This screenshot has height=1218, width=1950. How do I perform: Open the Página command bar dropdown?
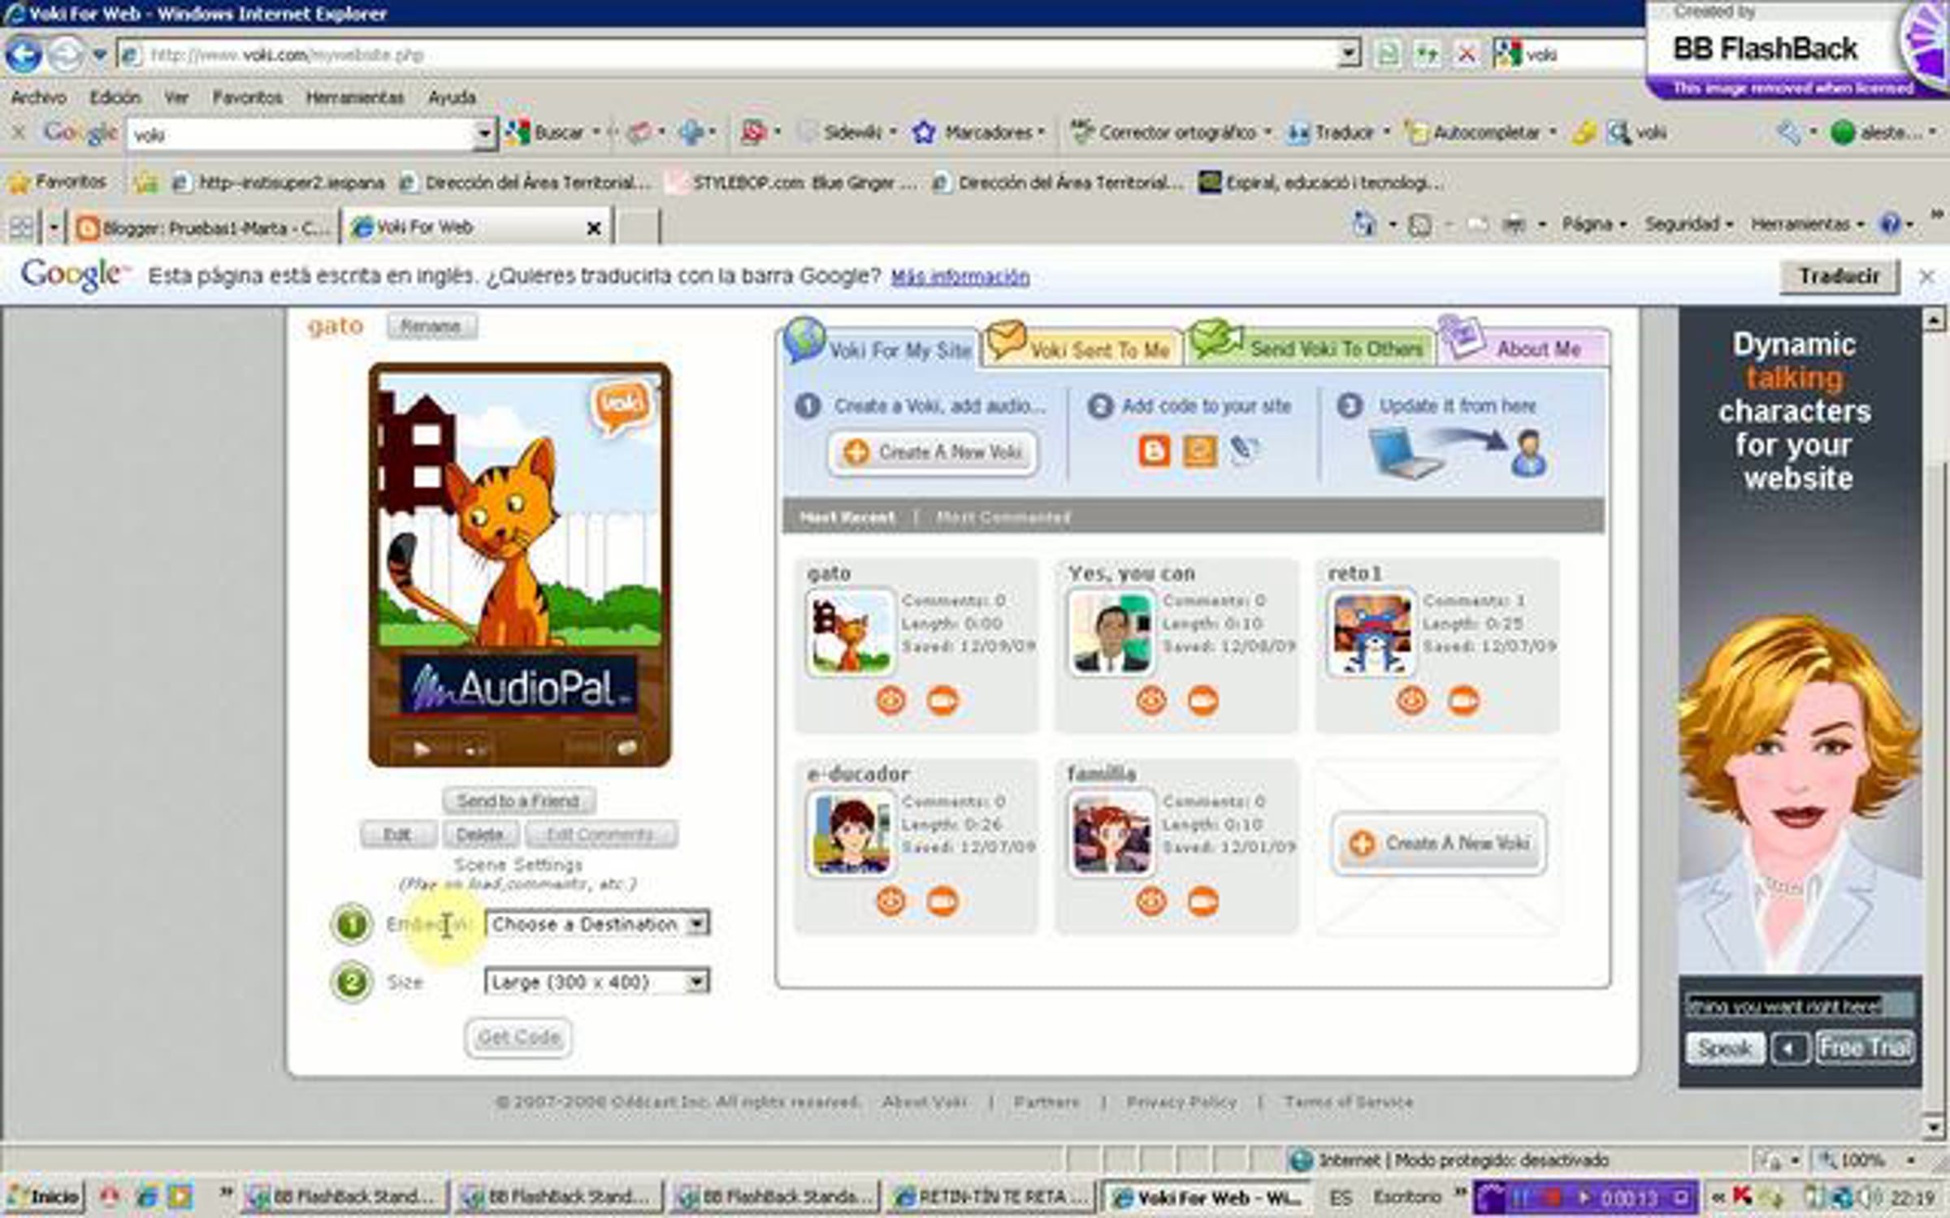pos(1593,224)
